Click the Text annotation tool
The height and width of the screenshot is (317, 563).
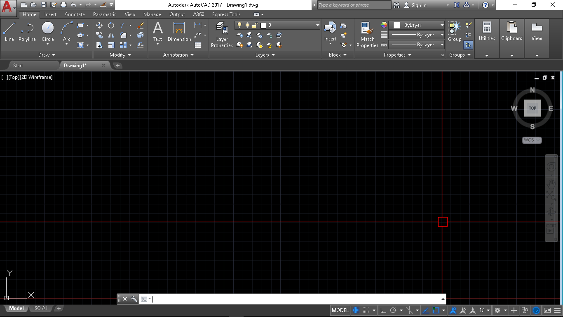pos(158,32)
